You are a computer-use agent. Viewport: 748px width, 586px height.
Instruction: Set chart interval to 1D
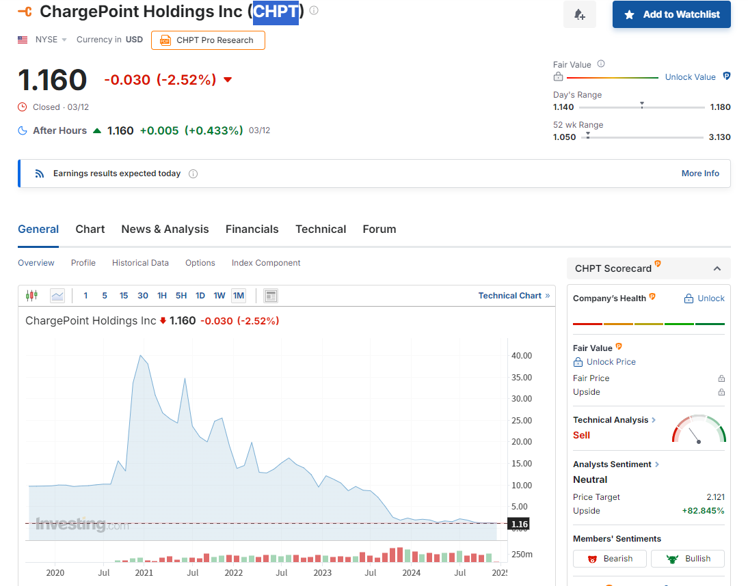pos(200,296)
